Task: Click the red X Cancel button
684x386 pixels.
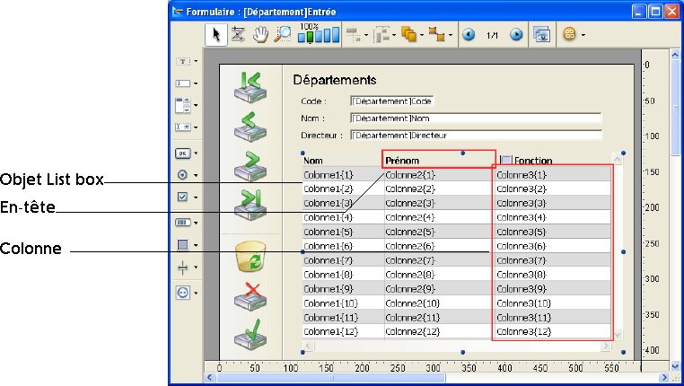Action: (250, 296)
